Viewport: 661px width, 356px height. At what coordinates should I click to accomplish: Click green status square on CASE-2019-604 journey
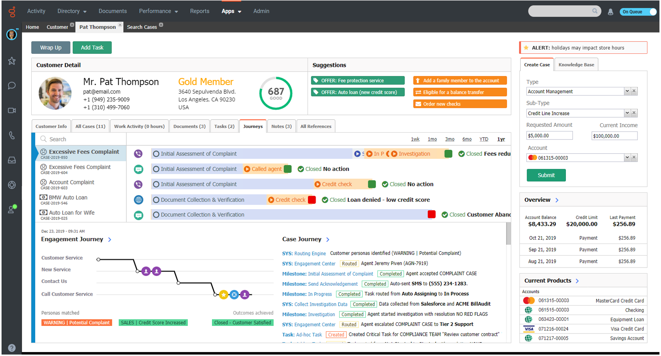(287, 169)
